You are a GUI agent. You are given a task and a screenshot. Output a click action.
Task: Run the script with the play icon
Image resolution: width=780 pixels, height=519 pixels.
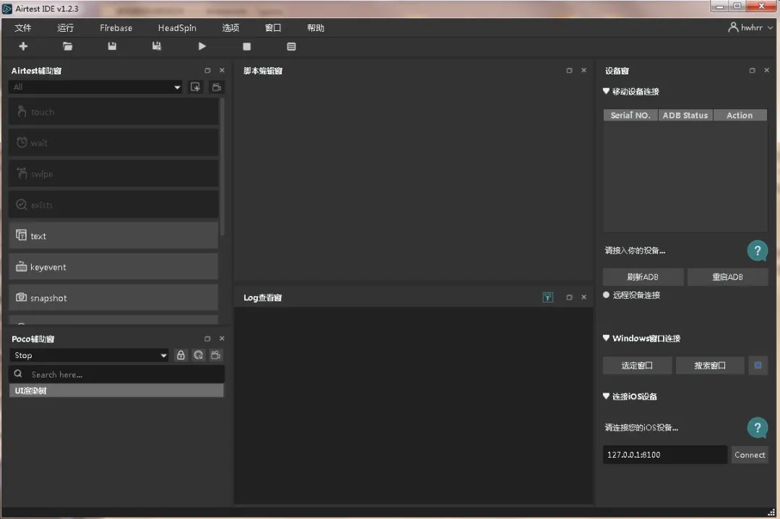pyautogui.click(x=202, y=46)
